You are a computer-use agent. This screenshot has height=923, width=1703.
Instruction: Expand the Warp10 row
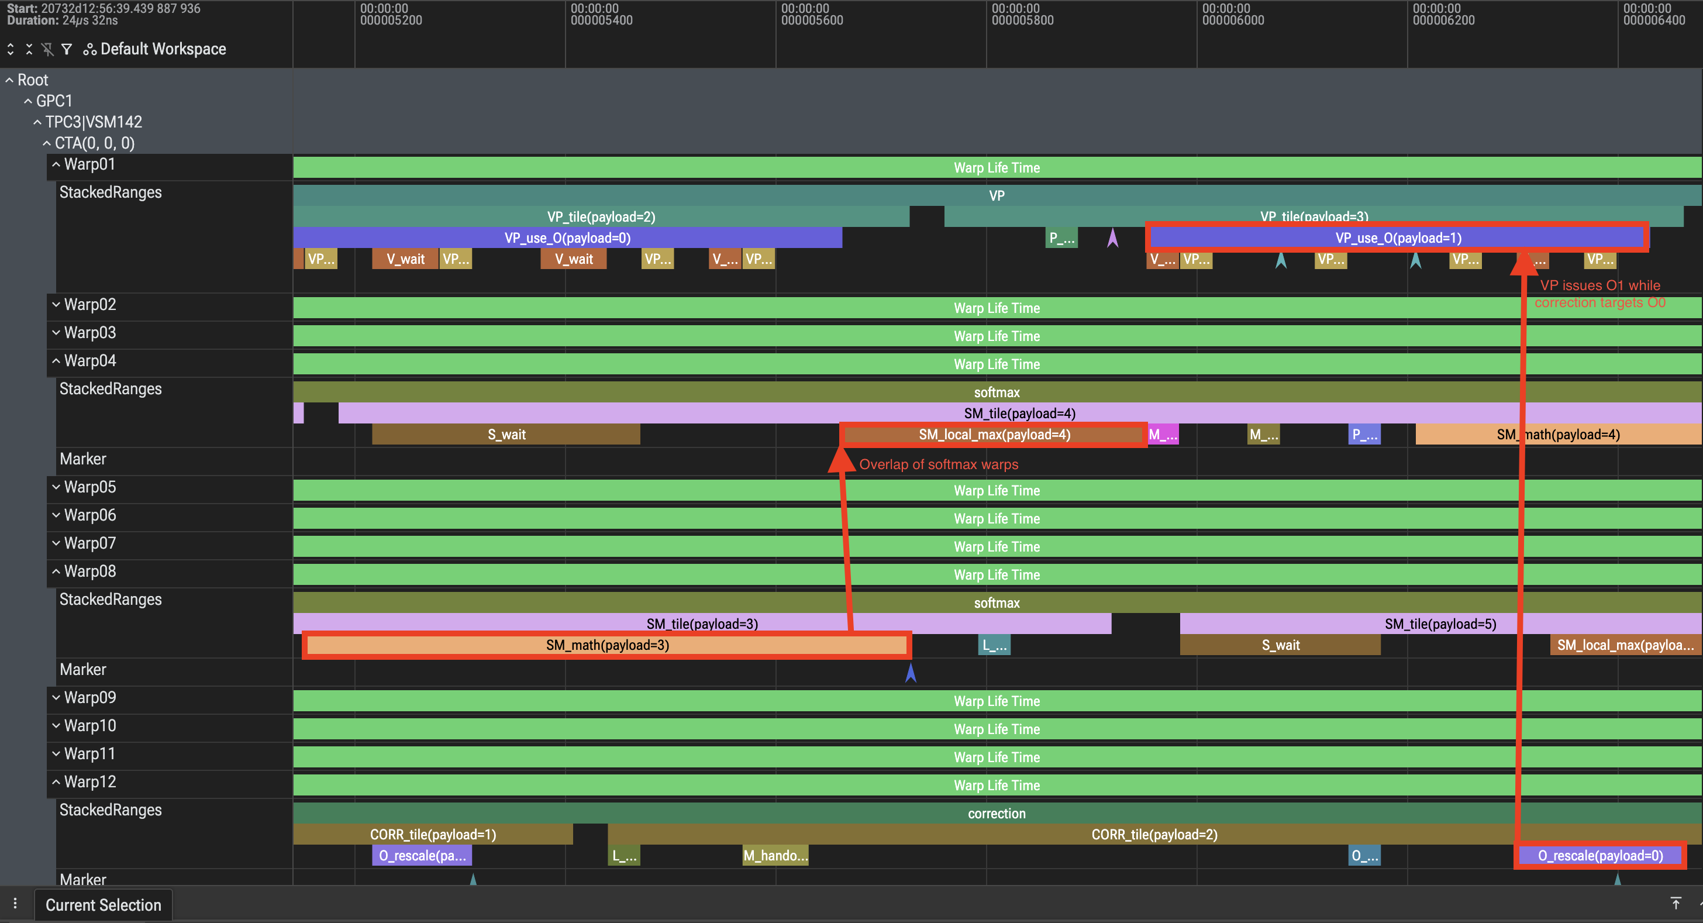56,726
